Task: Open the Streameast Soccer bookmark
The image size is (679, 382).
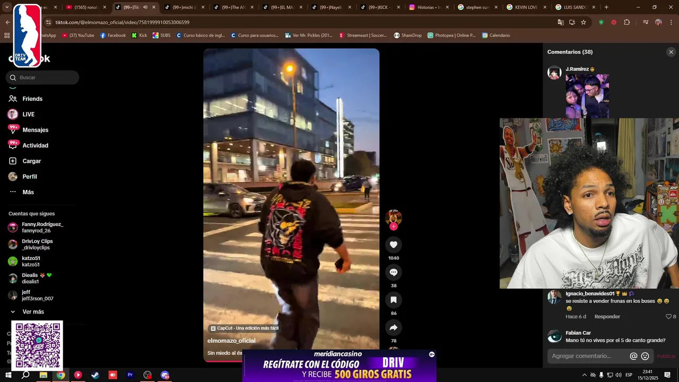Action: pos(363,36)
